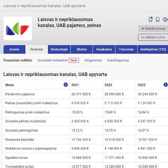Screen dimensions: 168x168
Task: Click Pardavimo pajamos row label
Action: [x=20, y=94]
